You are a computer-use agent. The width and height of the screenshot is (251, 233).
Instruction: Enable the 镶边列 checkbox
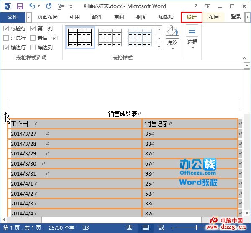pos(33,48)
